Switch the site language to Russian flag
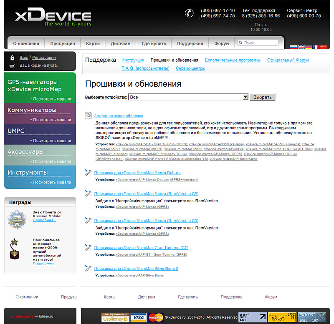The image size is (334, 324). (x=293, y=47)
